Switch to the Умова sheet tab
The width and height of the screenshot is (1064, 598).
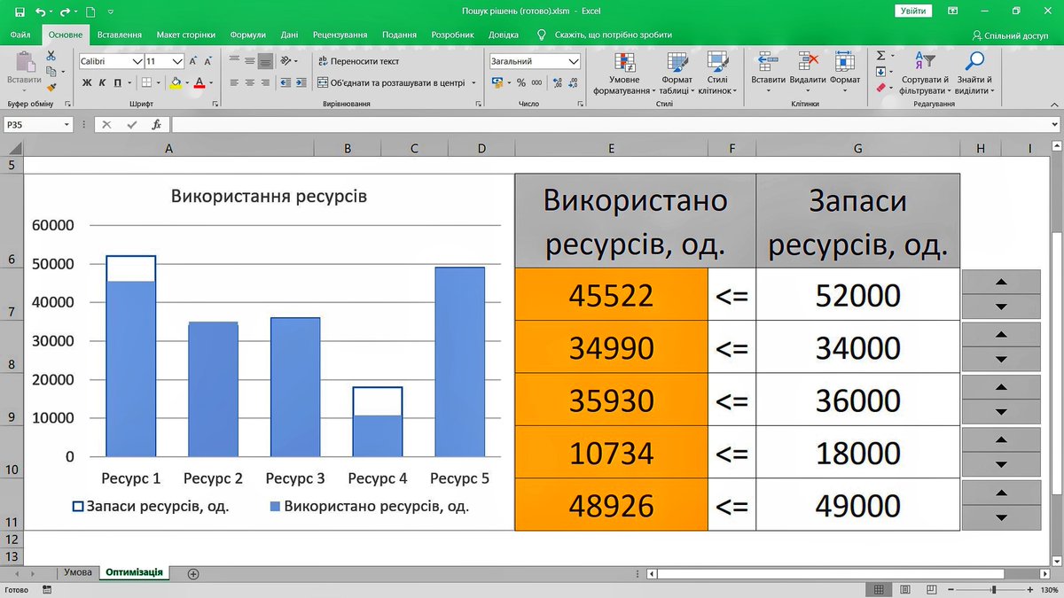77,572
